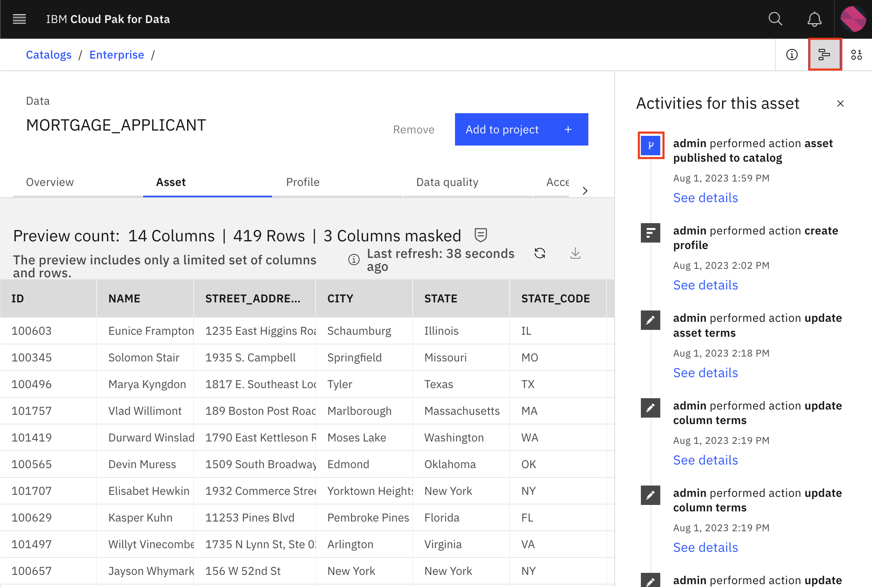This screenshot has height=587, width=872.
Task: Click the notification bell icon
Action: (814, 19)
